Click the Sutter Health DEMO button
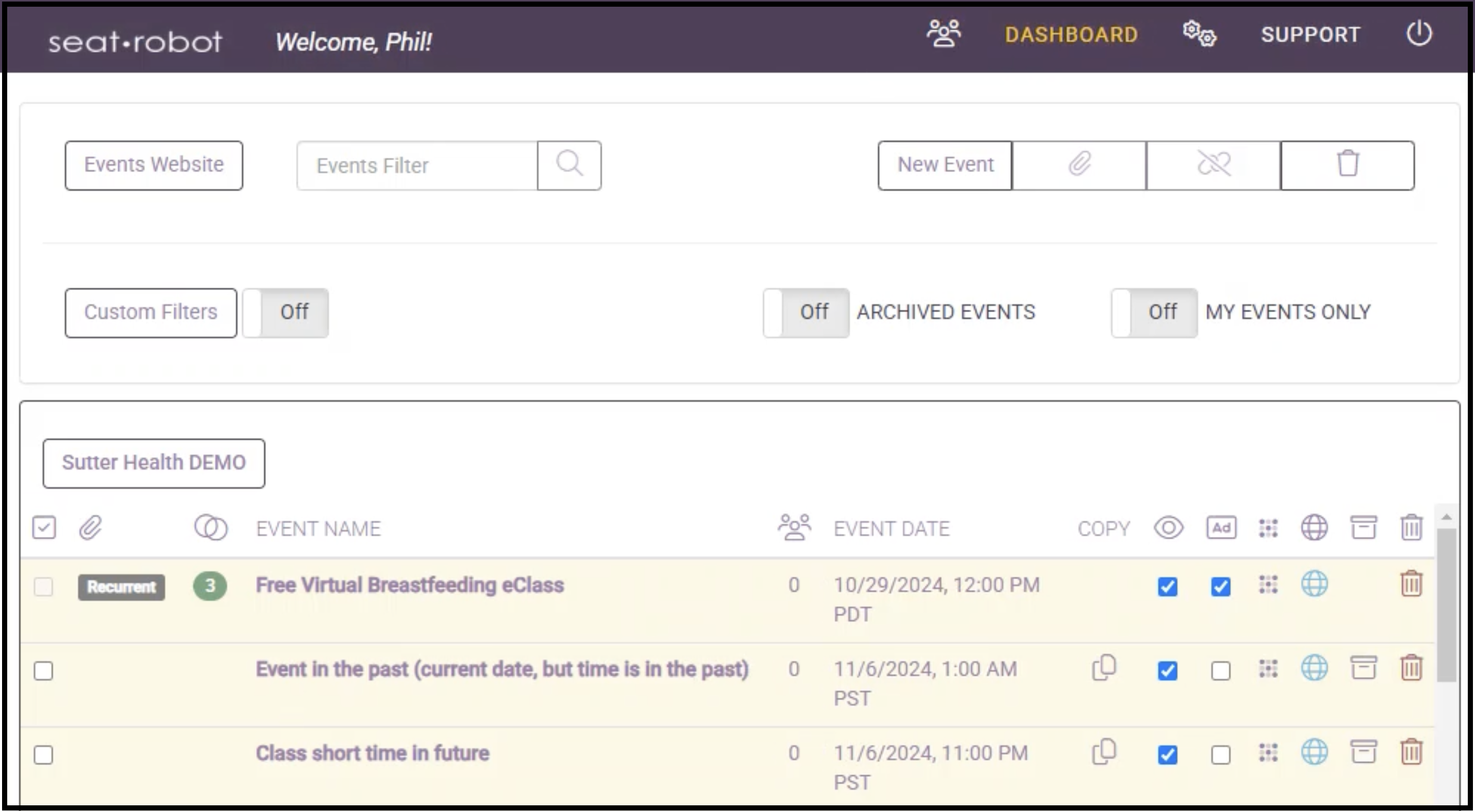1475x811 pixels. tap(154, 464)
